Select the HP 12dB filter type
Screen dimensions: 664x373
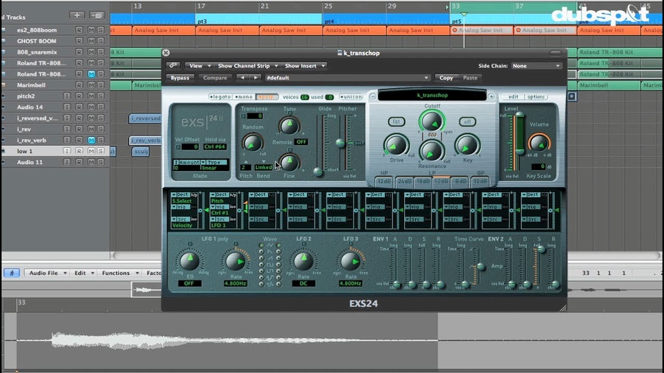pos(384,181)
